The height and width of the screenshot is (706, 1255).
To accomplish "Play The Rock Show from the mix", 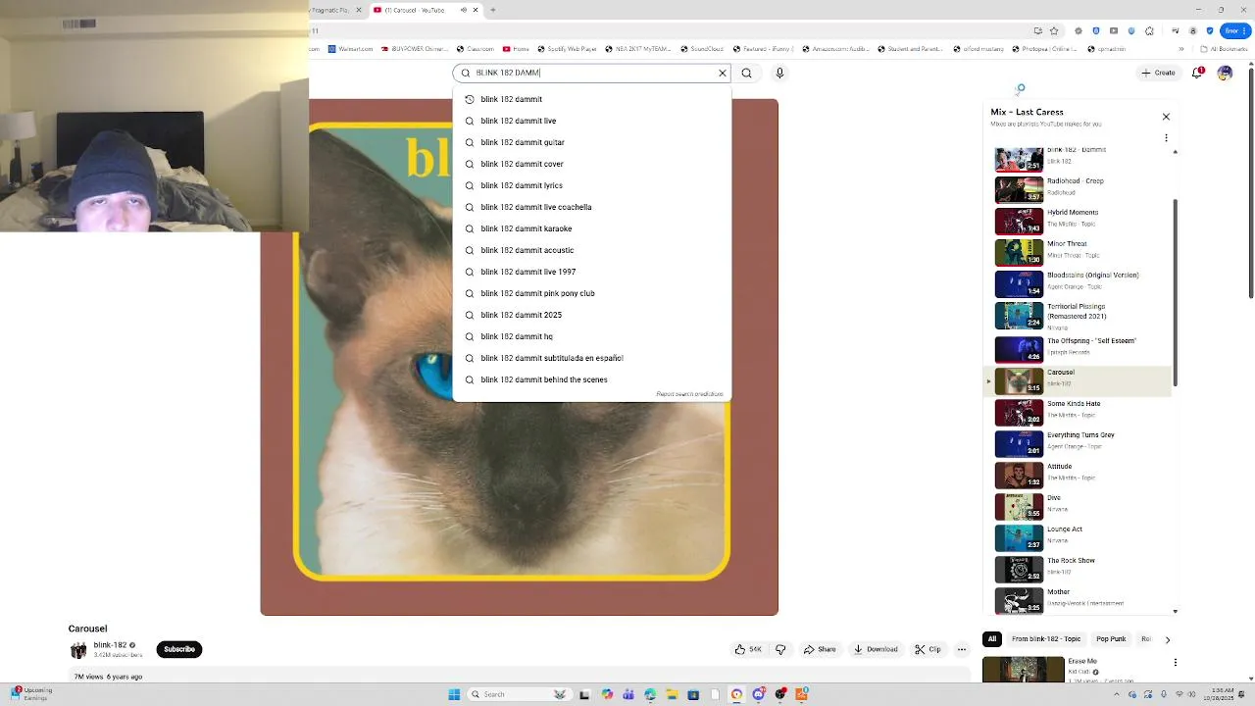I will coord(1079,568).
